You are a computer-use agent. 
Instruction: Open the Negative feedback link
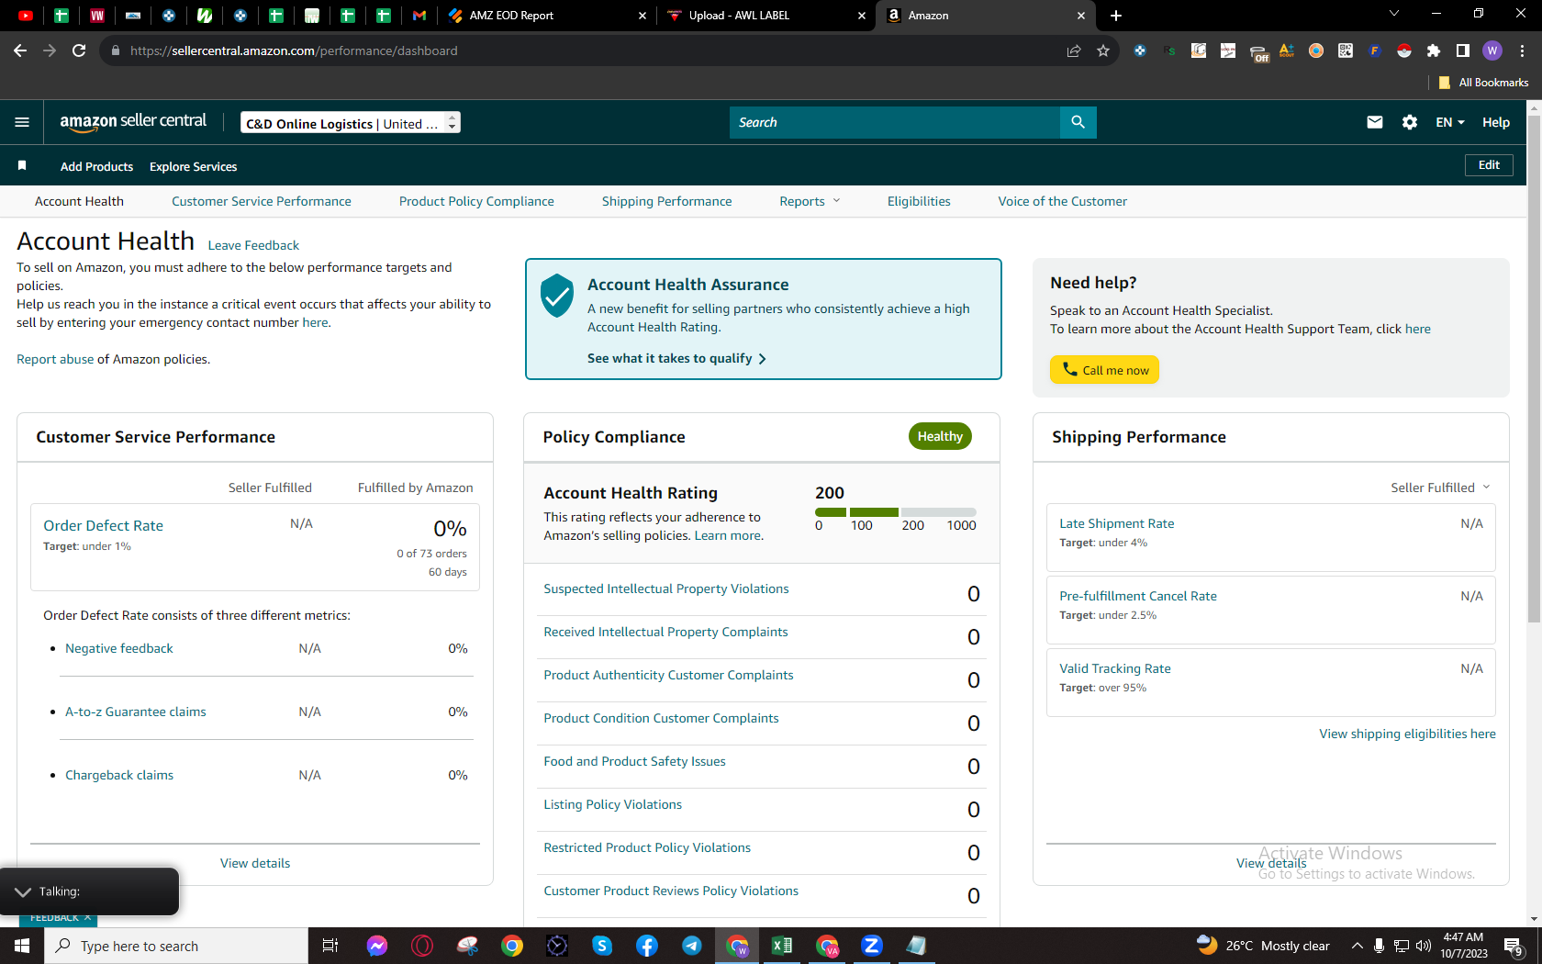point(119,648)
